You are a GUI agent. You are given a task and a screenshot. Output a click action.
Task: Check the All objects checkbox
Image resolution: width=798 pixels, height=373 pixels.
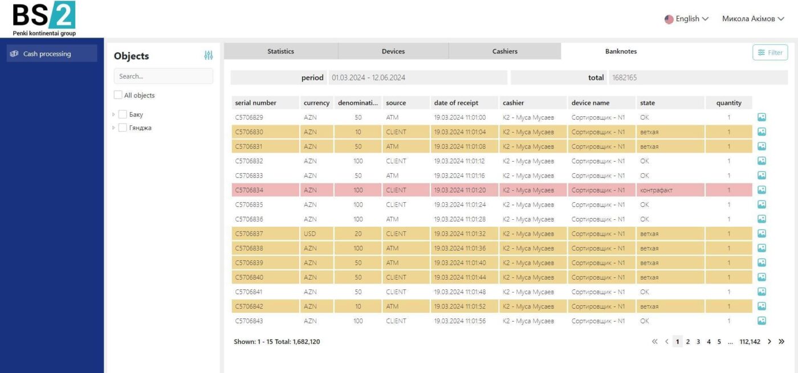[118, 95]
